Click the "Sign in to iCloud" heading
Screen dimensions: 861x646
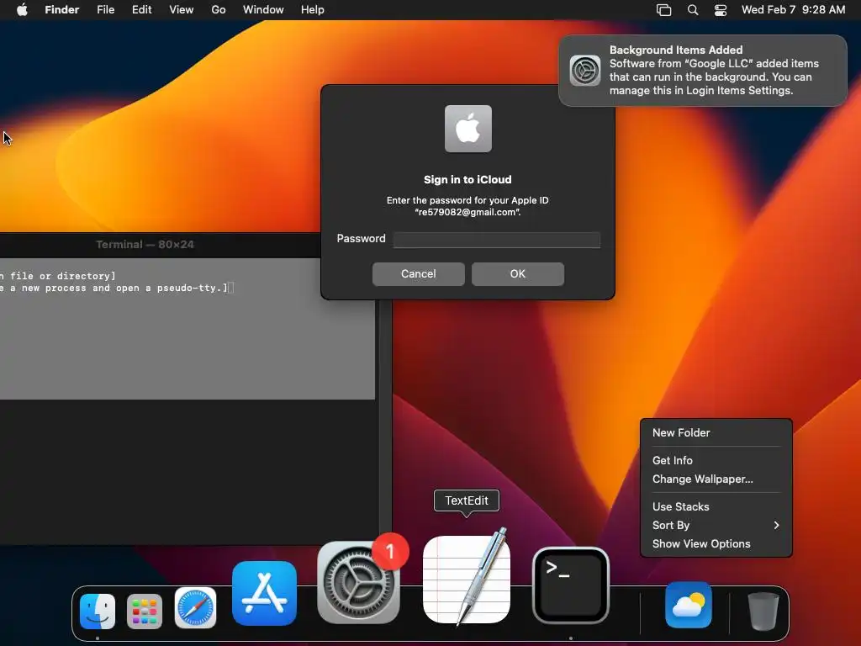(467, 180)
